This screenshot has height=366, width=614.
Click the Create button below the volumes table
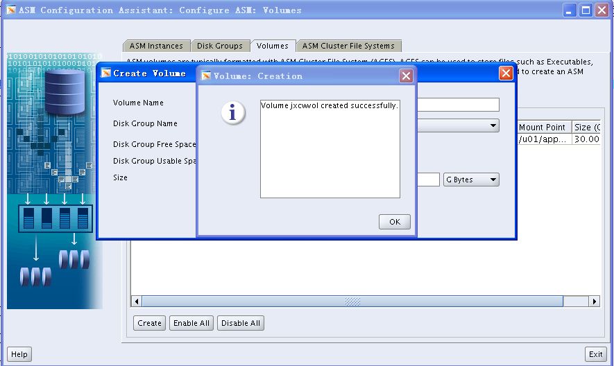pyautogui.click(x=149, y=323)
